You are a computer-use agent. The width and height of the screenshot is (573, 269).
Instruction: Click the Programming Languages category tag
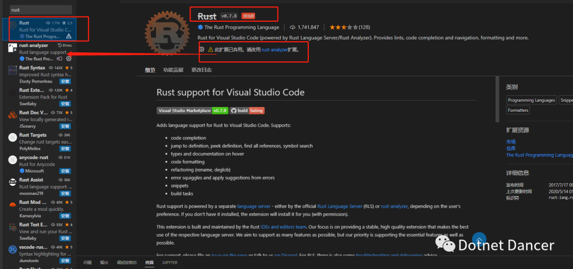(532, 100)
